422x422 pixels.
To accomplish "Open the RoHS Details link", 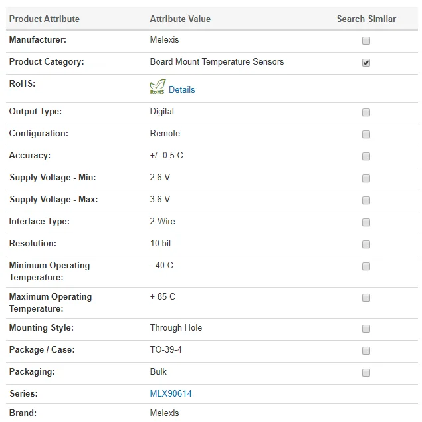I will [x=181, y=89].
